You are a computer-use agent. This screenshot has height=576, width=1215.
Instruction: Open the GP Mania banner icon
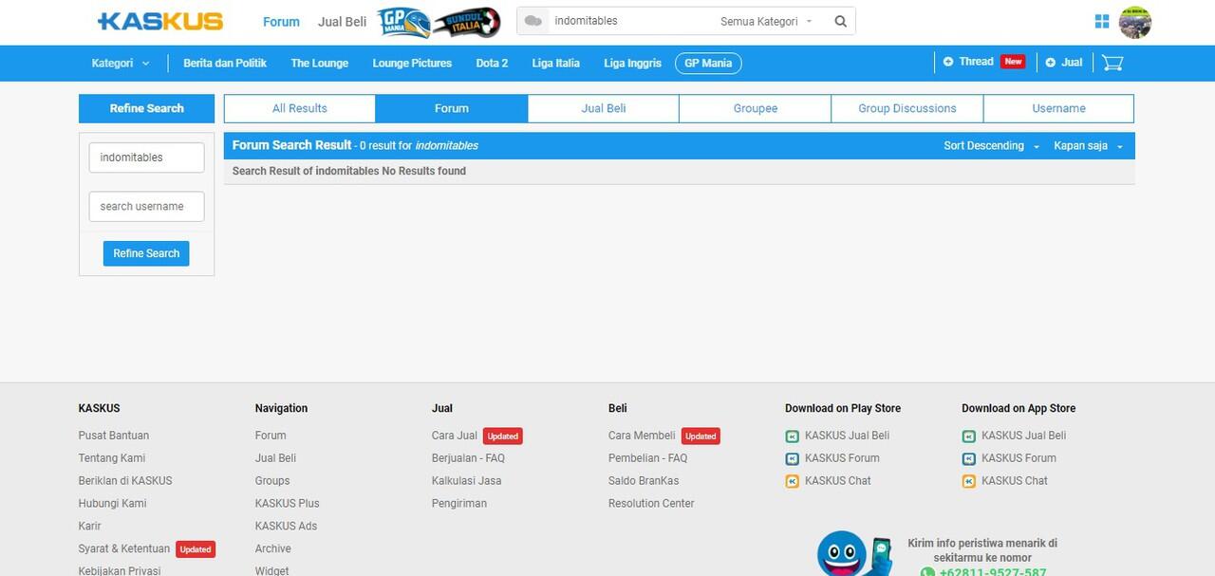(x=403, y=22)
